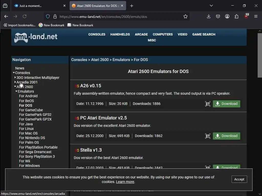The image size is (262, 196).
Task: Click the emu-land.net logo
Action: (x=36, y=37)
